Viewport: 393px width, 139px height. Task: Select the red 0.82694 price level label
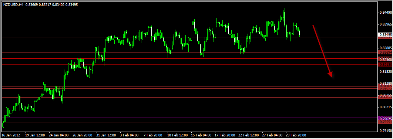click(386, 53)
